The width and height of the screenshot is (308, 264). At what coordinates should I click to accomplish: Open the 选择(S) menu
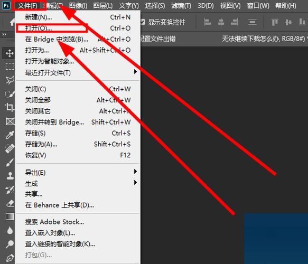(x=155, y=6)
